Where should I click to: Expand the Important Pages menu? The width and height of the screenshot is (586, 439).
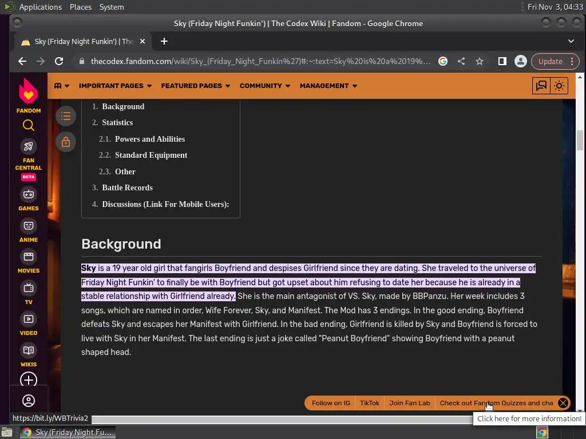[x=115, y=86]
